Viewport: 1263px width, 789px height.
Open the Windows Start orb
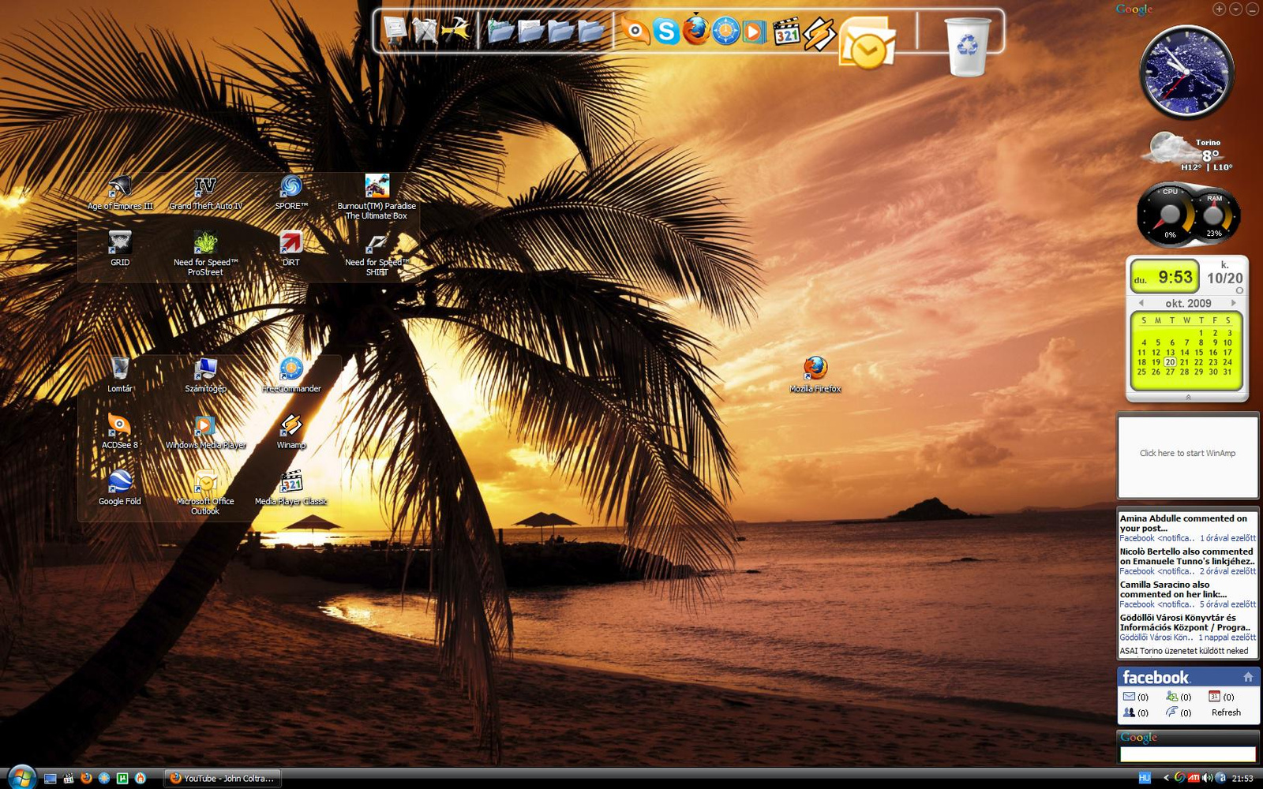click(21, 777)
